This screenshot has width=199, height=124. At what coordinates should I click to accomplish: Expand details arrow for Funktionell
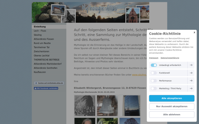[191, 73]
